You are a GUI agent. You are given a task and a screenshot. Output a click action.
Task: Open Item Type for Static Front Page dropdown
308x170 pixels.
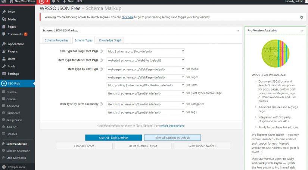coord(146,60)
